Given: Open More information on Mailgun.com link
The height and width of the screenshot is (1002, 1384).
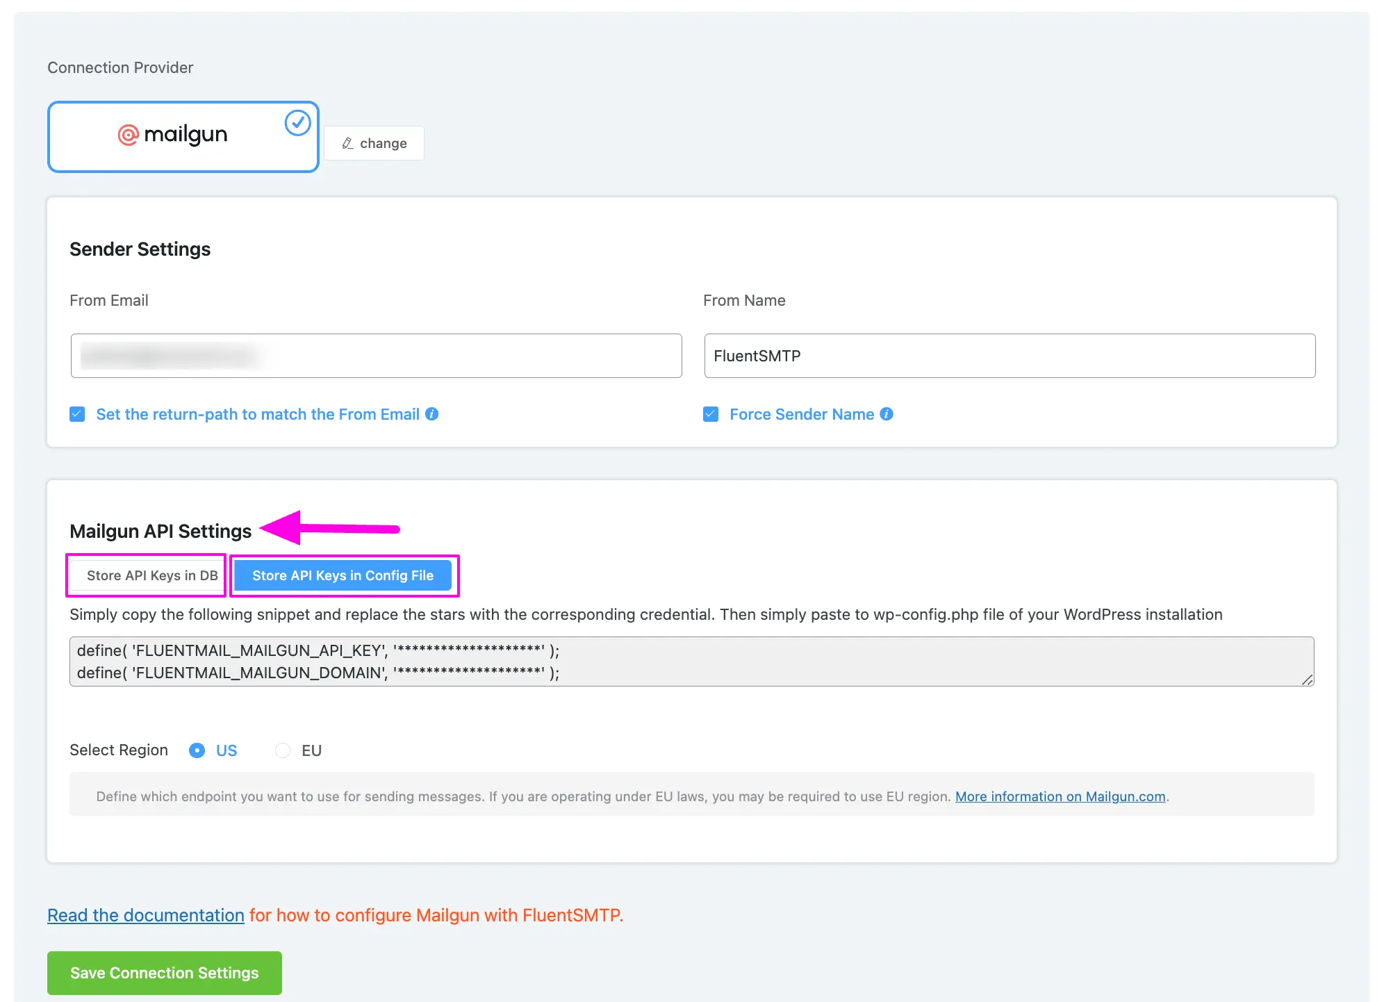Looking at the screenshot, I should pyautogui.click(x=1060, y=796).
